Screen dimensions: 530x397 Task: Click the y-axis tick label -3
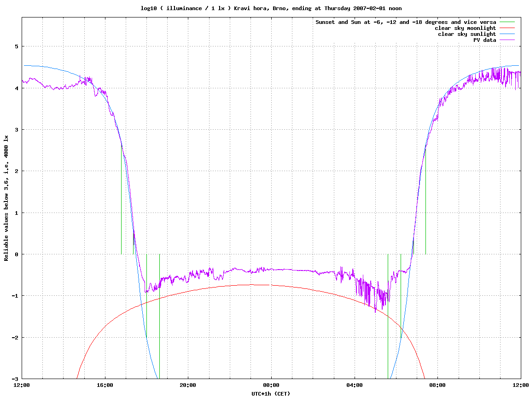pos(15,379)
